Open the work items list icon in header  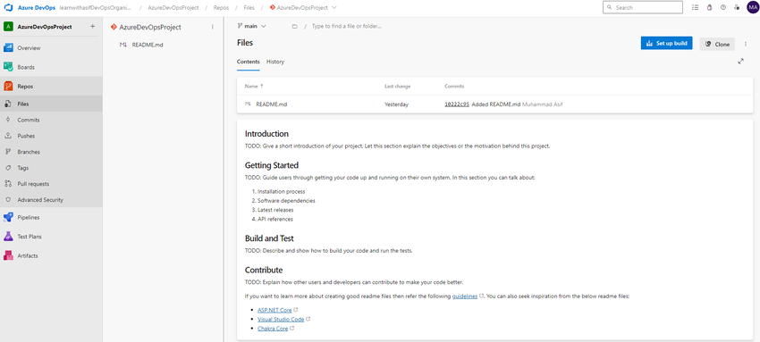[x=696, y=8]
